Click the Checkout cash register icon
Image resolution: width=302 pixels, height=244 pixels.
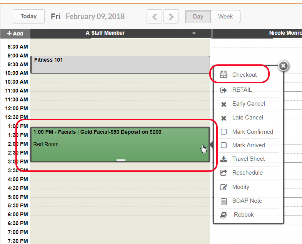pos(224,75)
